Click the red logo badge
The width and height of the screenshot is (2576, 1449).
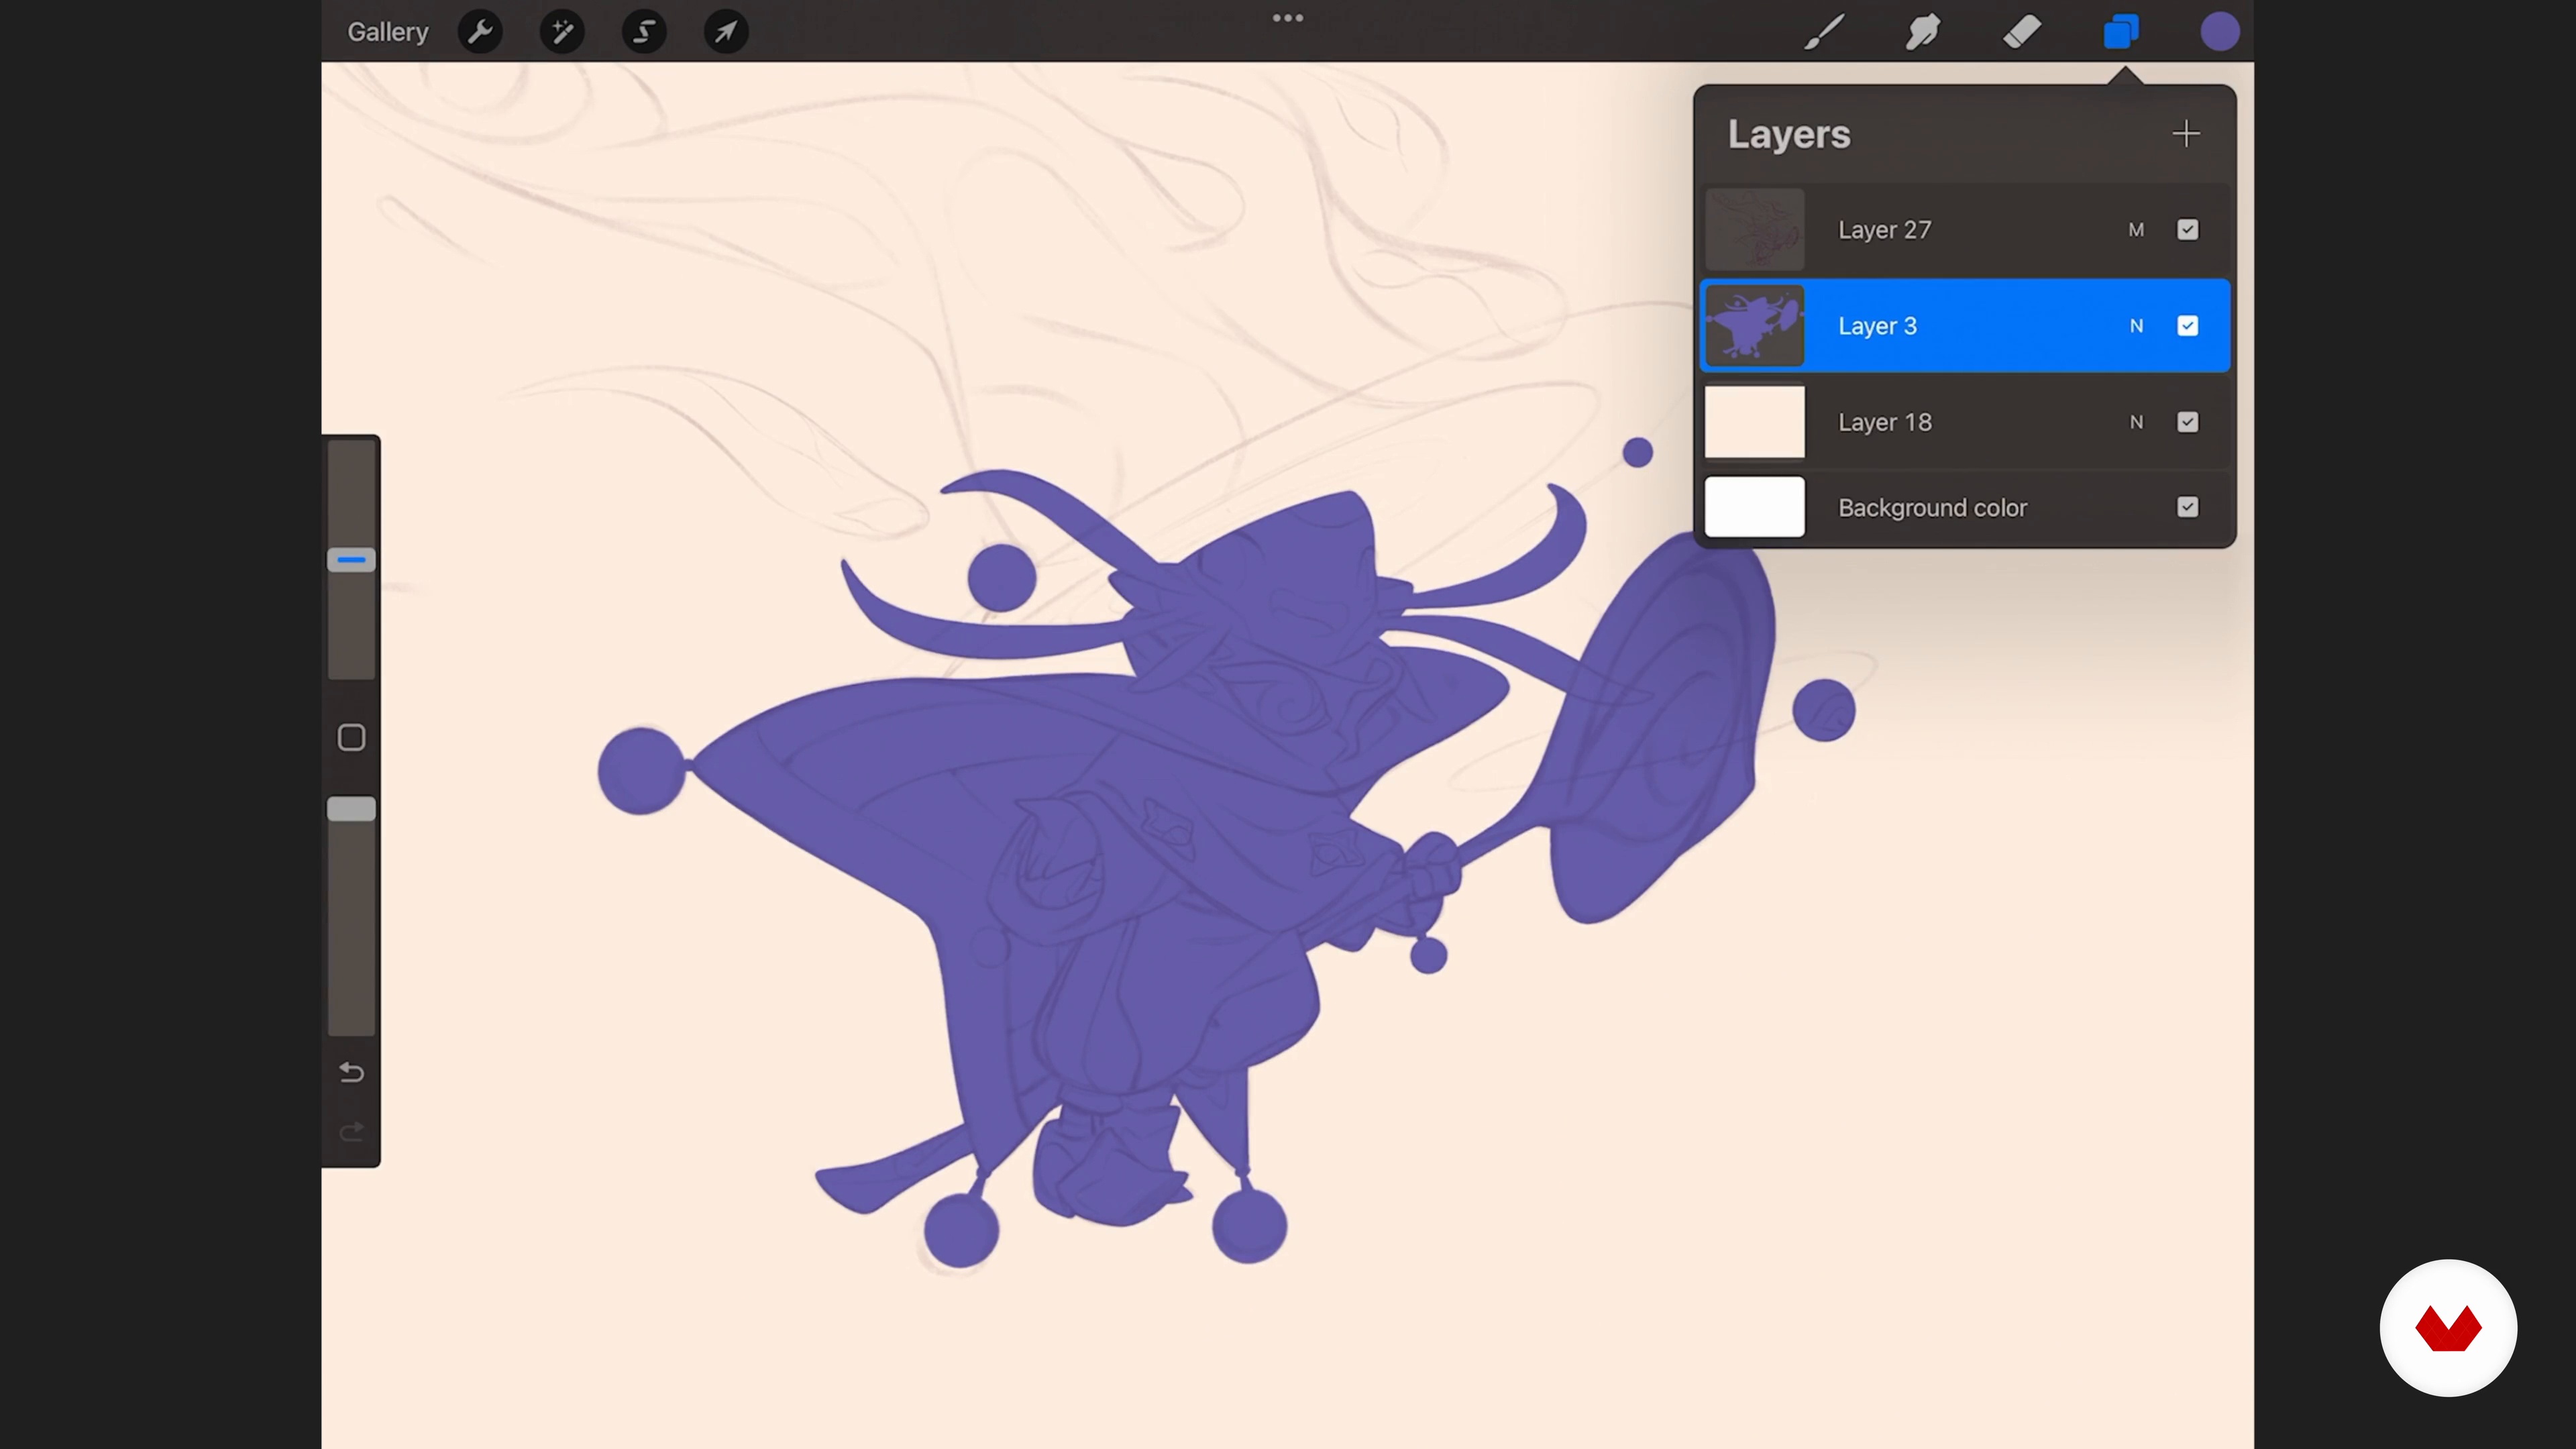point(2448,1328)
